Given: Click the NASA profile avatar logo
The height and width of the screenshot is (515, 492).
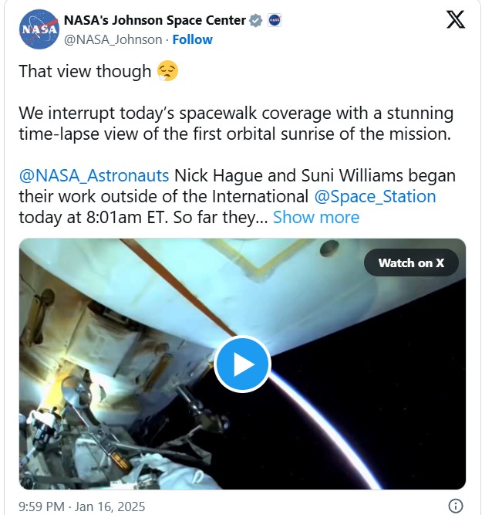Looking at the screenshot, I should 39,29.
